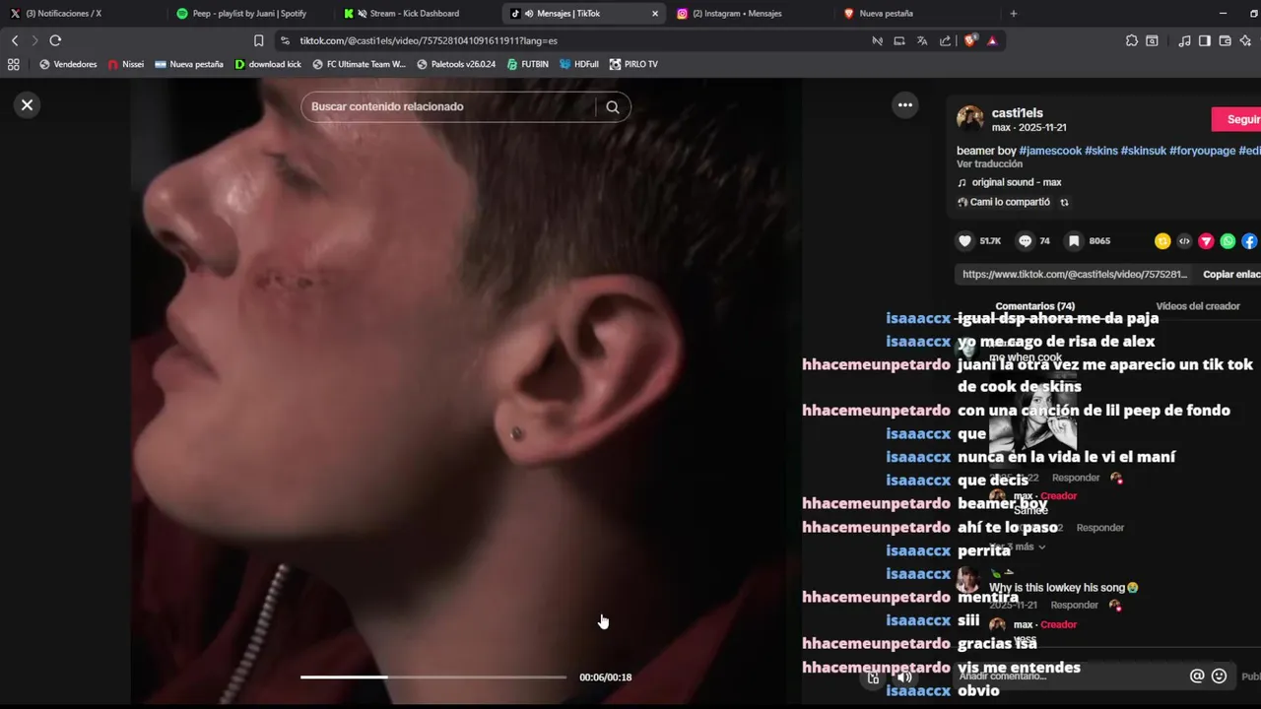Close the Mensajes | TikTok tab
Viewport: 1261px width, 709px height.
[654, 13]
